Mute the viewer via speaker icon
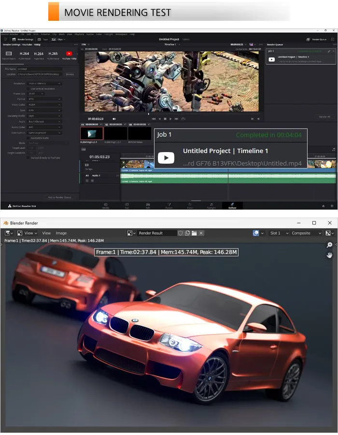This screenshot has height=435, width=338. pyautogui.click(x=114, y=119)
